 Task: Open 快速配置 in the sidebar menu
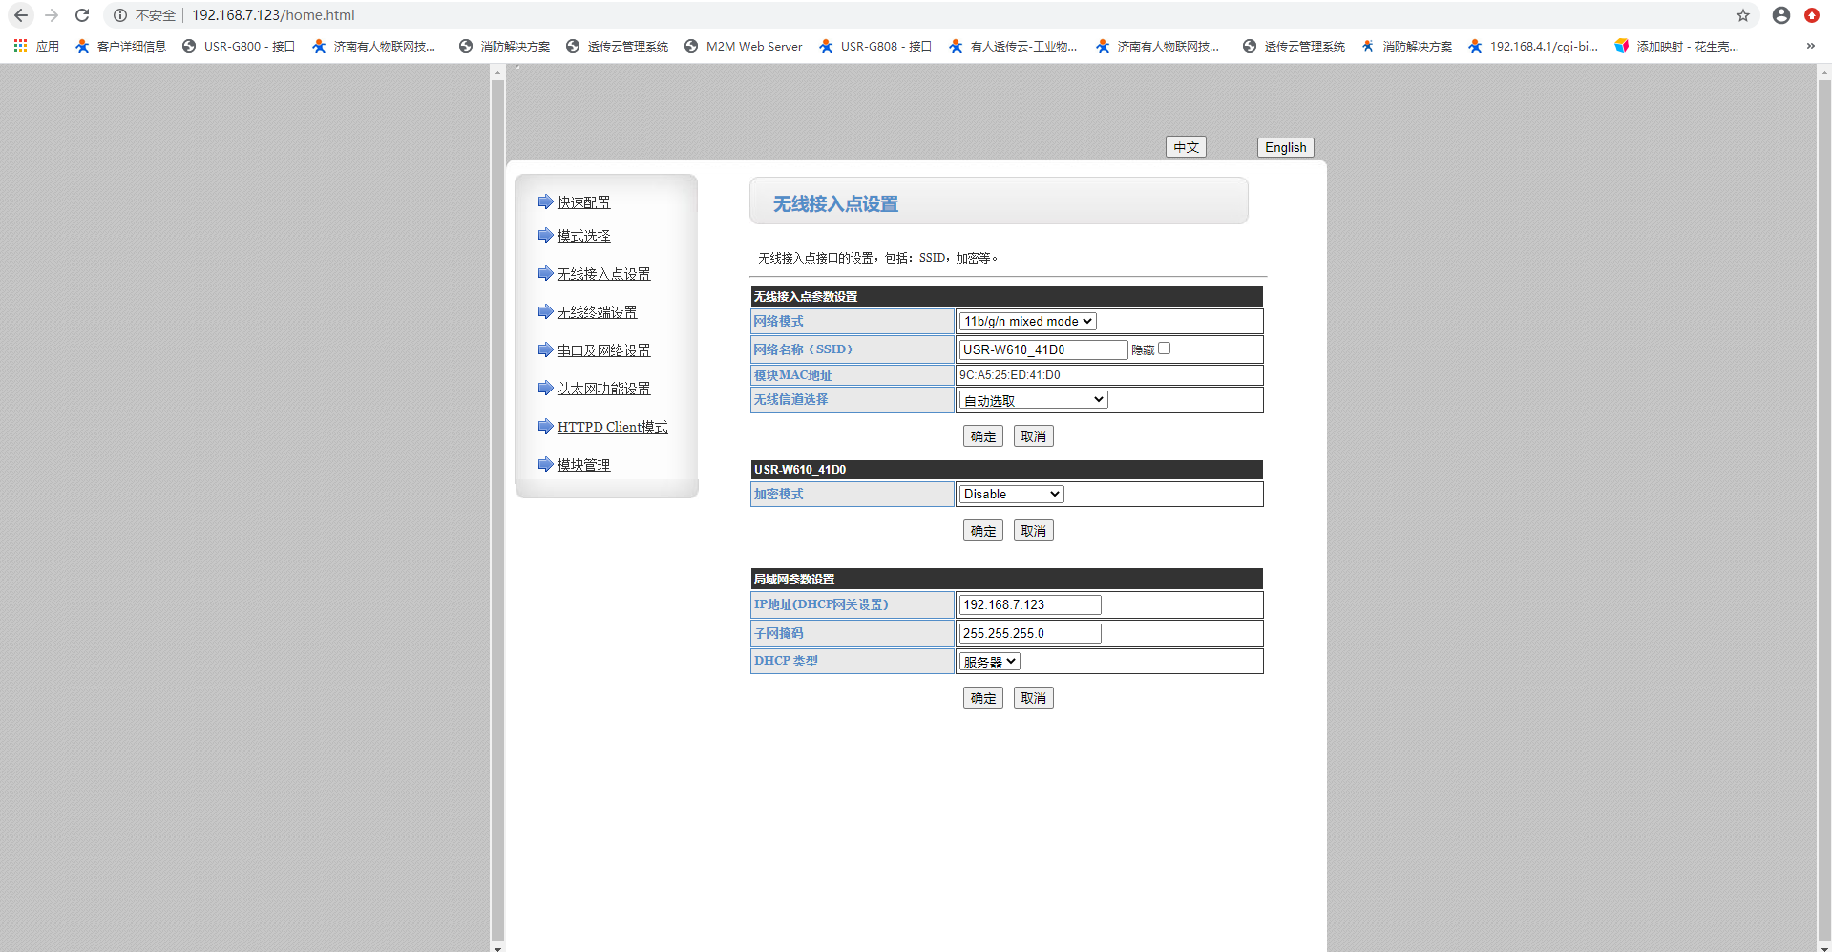[x=583, y=202]
